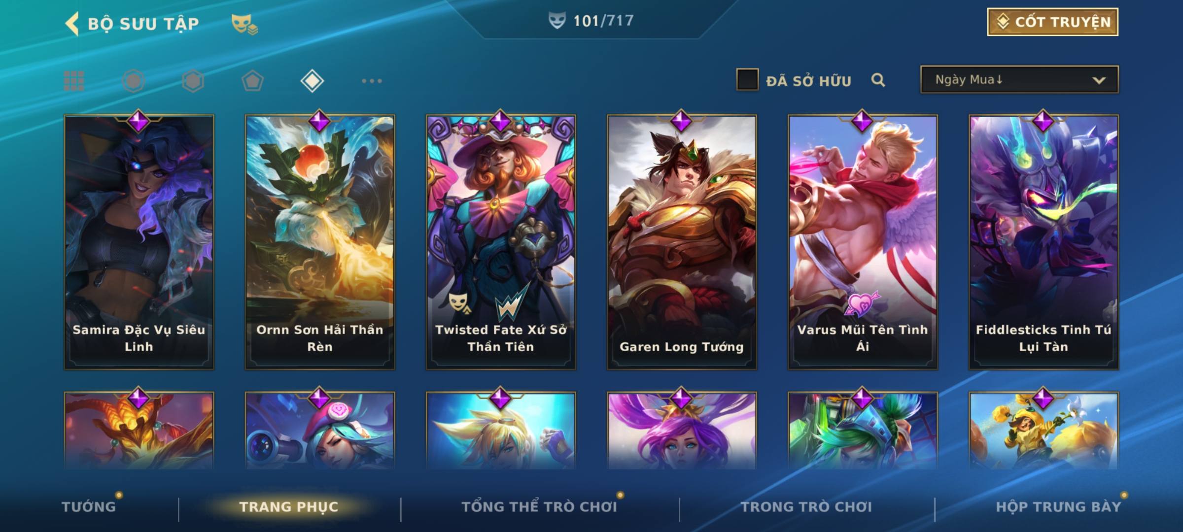This screenshot has width=1183, height=532.
Task: Switch to the Trong Trò Chơi tab
Action: click(806, 506)
